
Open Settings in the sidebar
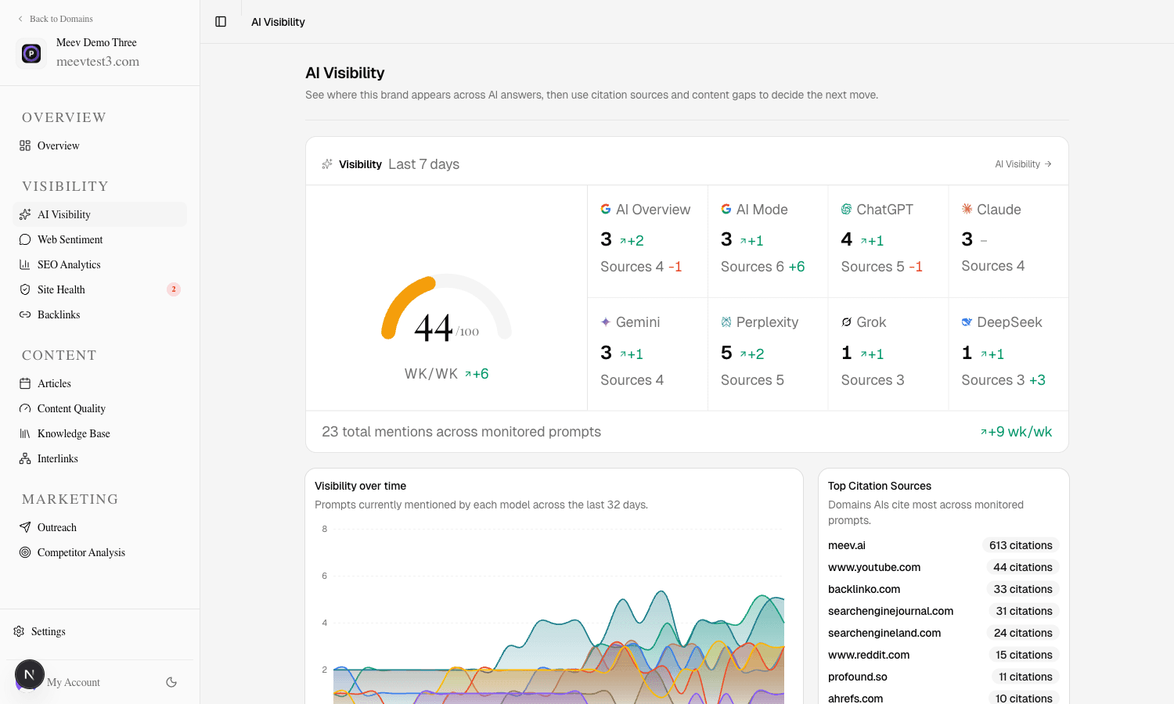(49, 631)
